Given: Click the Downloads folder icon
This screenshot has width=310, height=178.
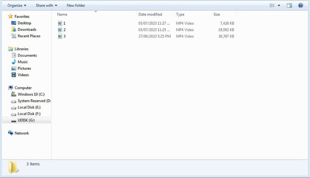Looking at the screenshot, I should click(14, 29).
